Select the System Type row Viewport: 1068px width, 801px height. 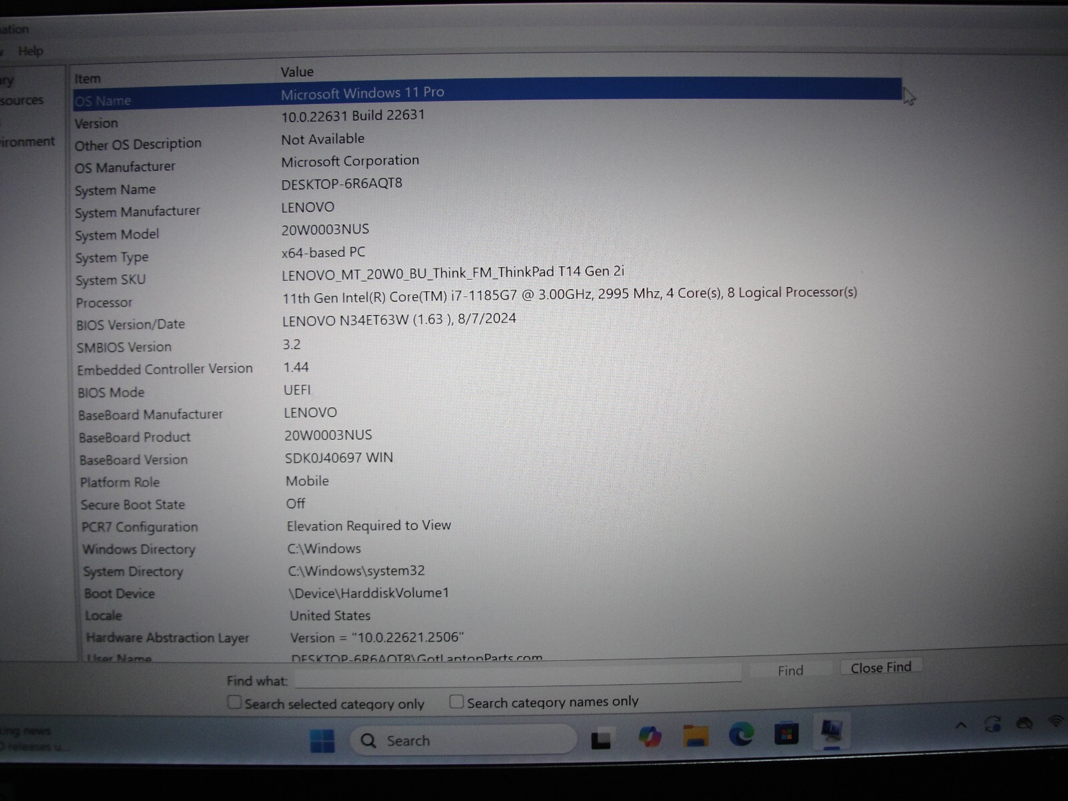pos(487,254)
